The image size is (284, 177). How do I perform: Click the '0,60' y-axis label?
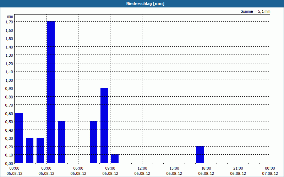[9, 114]
